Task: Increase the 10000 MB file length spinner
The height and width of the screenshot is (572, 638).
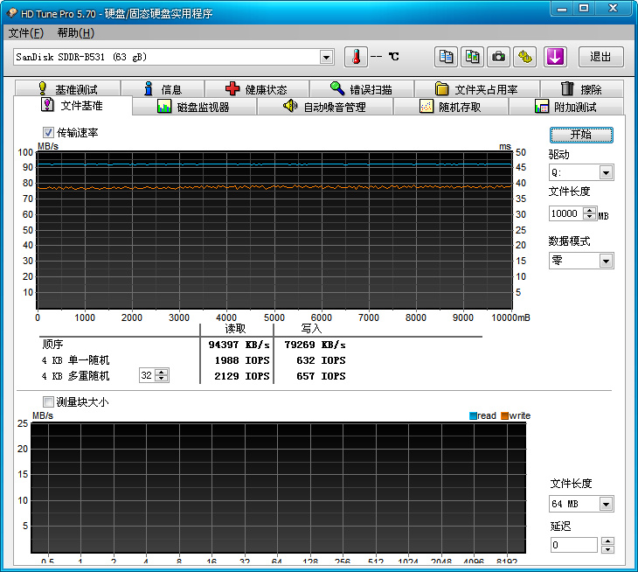Action: [x=590, y=210]
